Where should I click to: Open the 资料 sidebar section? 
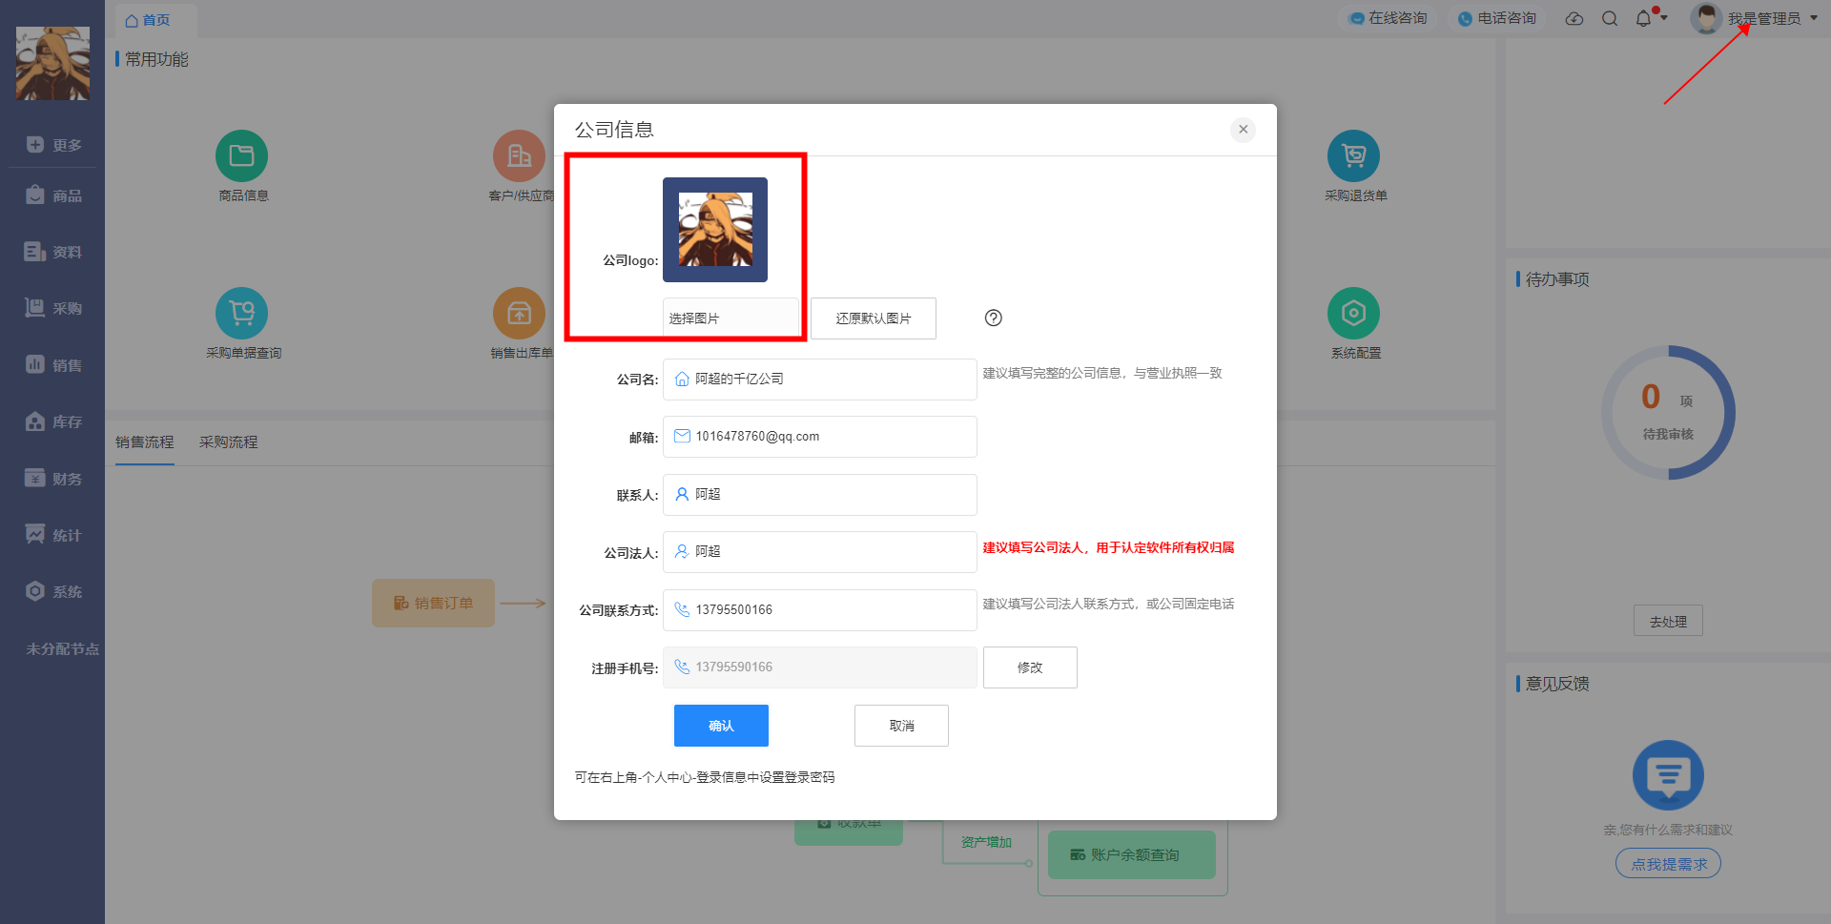(52, 252)
